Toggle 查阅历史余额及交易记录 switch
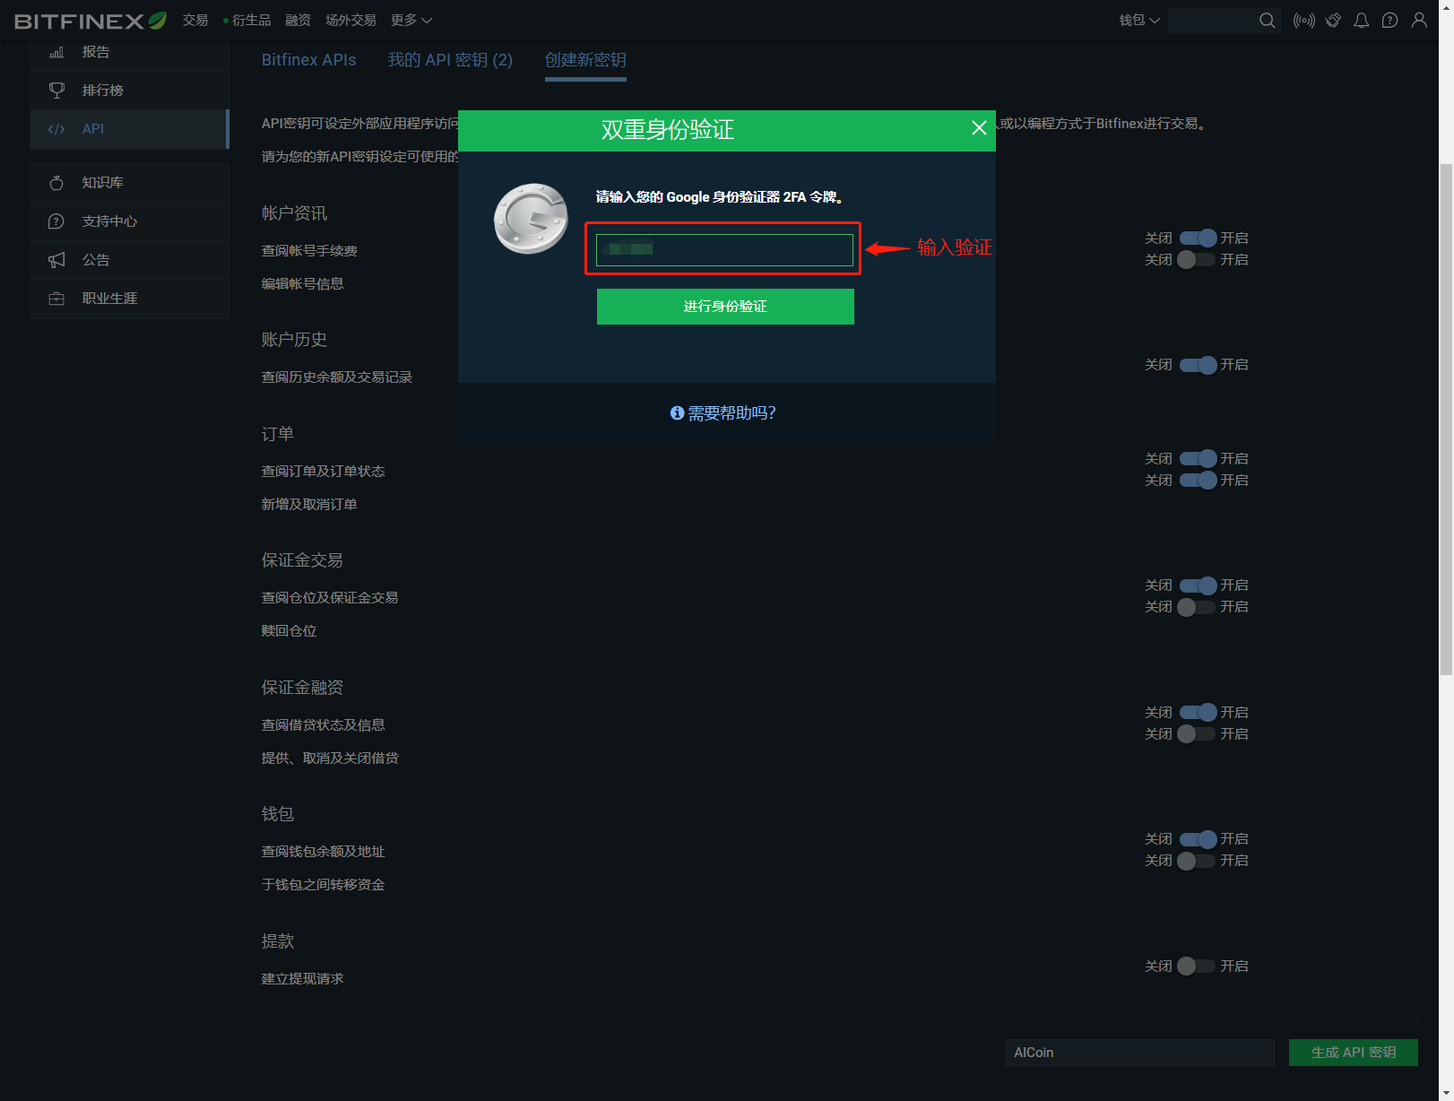The width and height of the screenshot is (1454, 1101). click(x=1198, y=365)
